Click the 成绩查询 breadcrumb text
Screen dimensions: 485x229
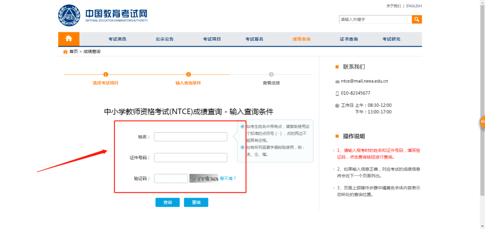pos(92,52)
